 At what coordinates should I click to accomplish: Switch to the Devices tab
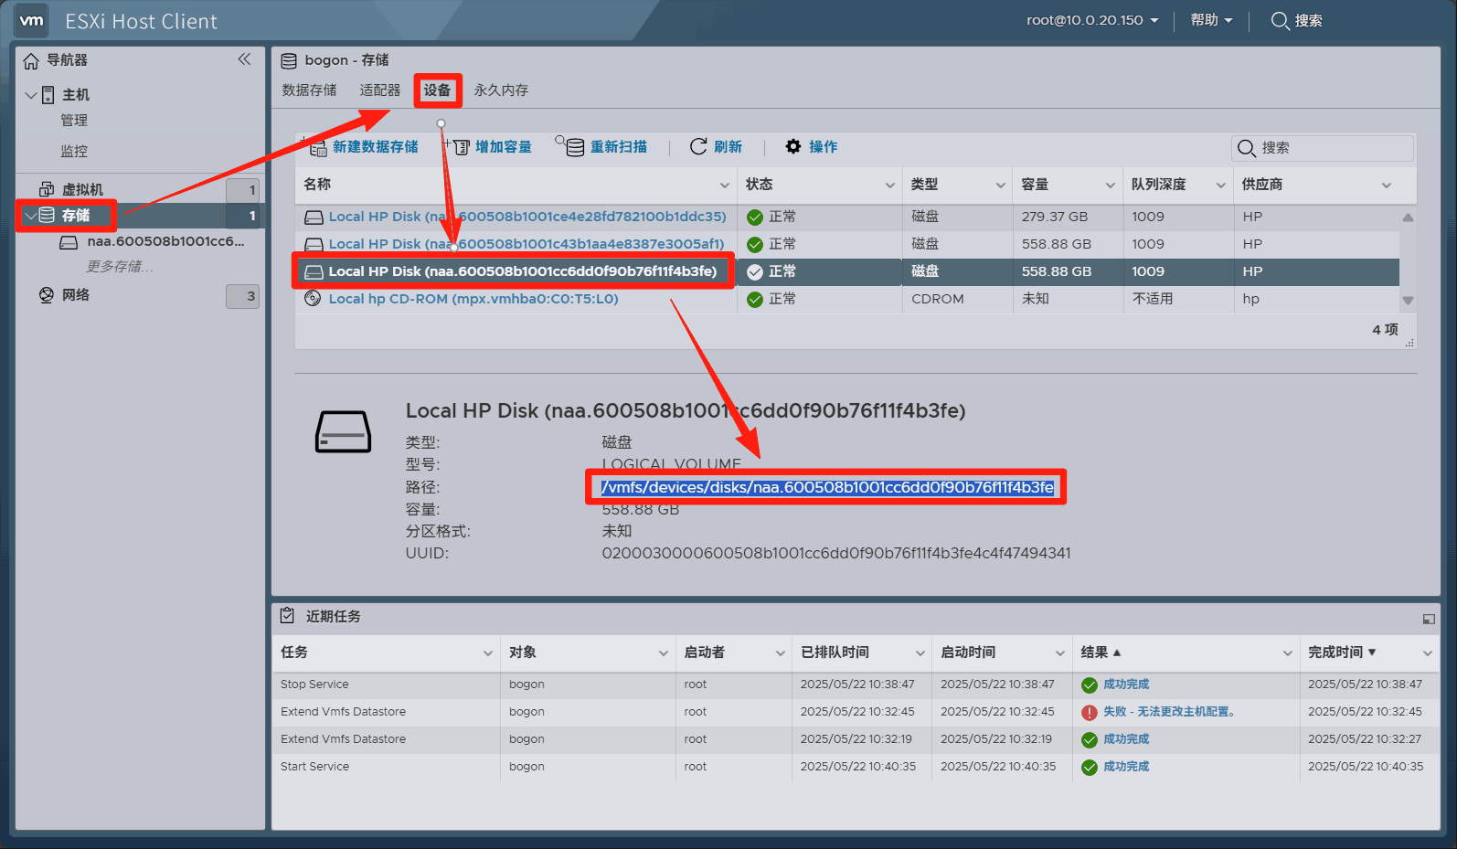point(437,90)
